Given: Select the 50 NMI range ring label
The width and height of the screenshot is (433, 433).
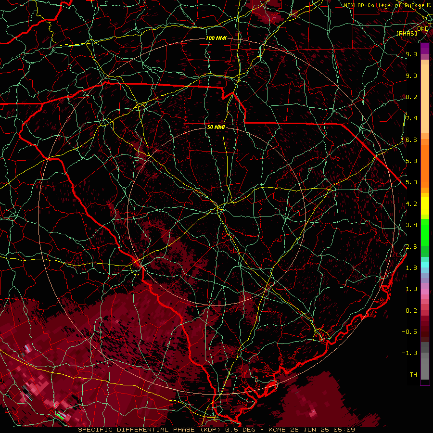Looking at the screenshot, I should 216,127.
